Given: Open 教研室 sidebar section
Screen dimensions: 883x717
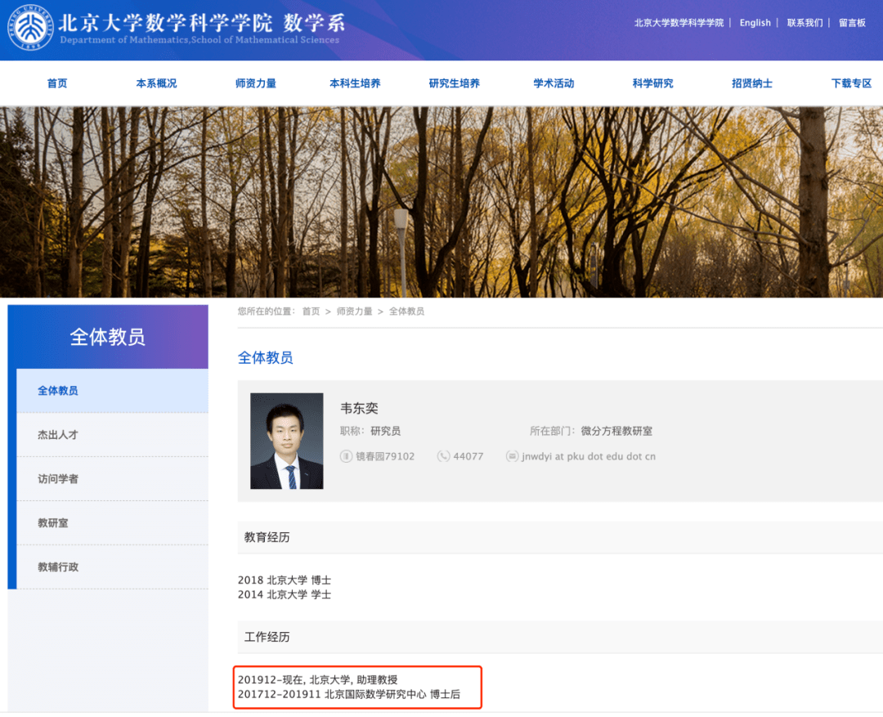Looking at the screenshot, I should coord(53,523).
